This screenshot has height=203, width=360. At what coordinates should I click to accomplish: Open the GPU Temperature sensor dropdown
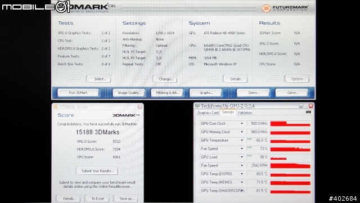click(242, 141)
